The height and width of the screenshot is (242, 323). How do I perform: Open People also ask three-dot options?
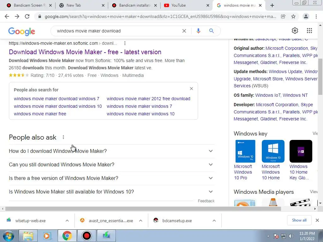(63, 137)
